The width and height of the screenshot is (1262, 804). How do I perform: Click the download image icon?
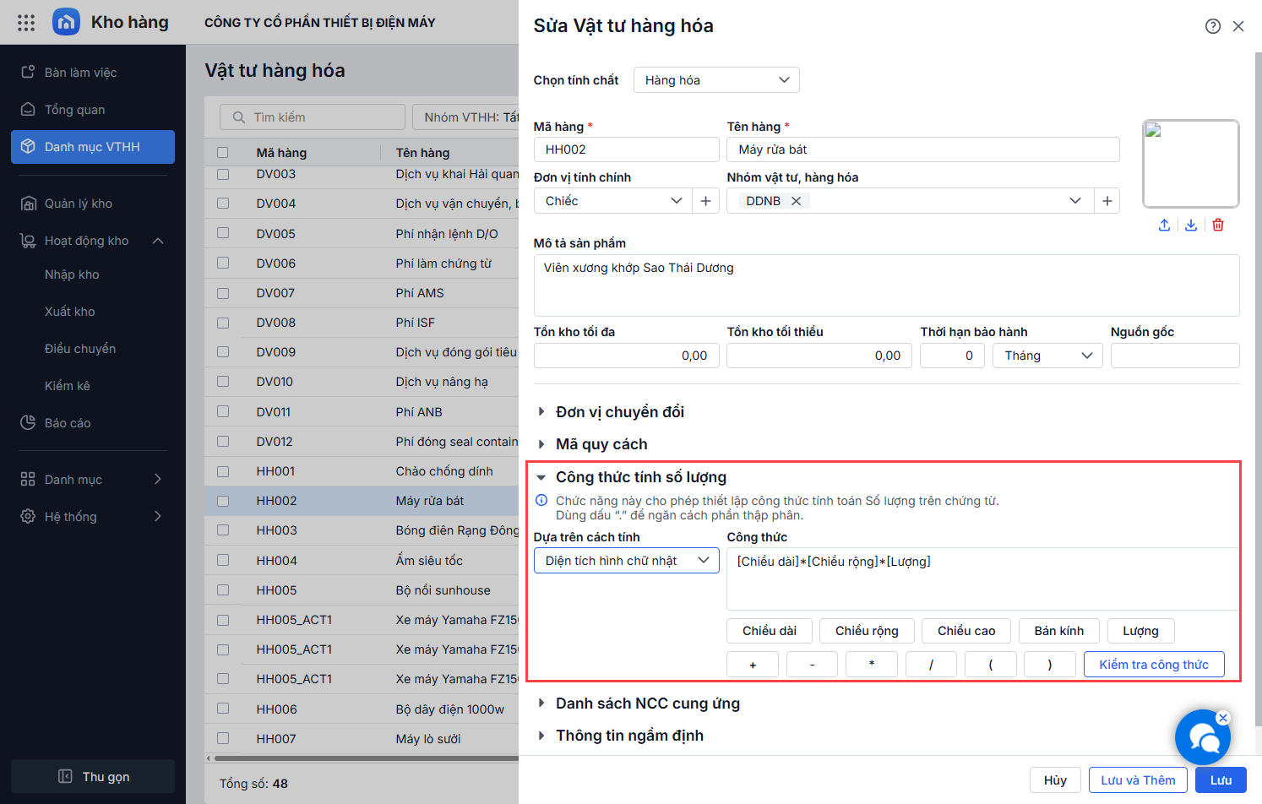[1191, 225]
